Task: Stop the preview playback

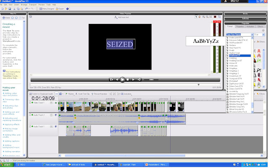Action: [x=128, y=80]
